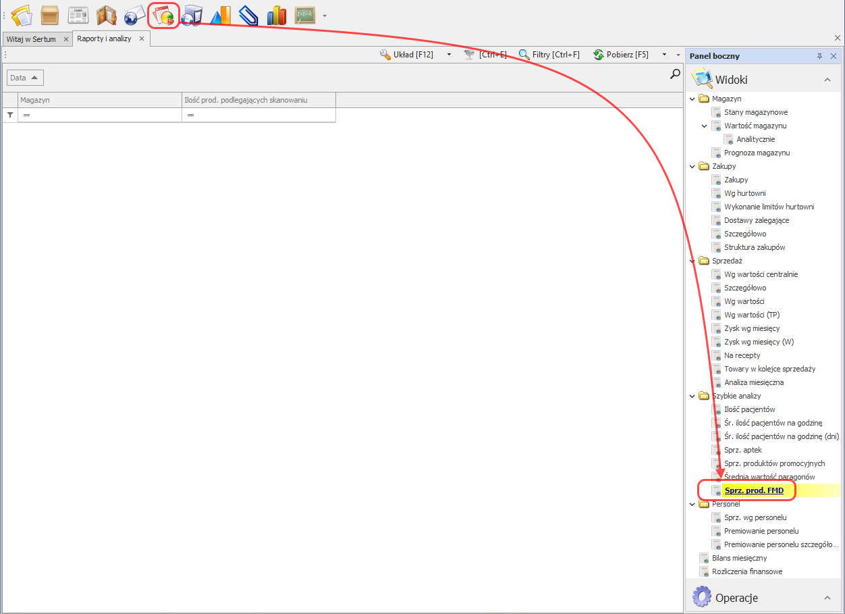The height and width of the screenshot is (614, 845).
Task: Click the magnifier search icon above grid
Action: [675, 75]
